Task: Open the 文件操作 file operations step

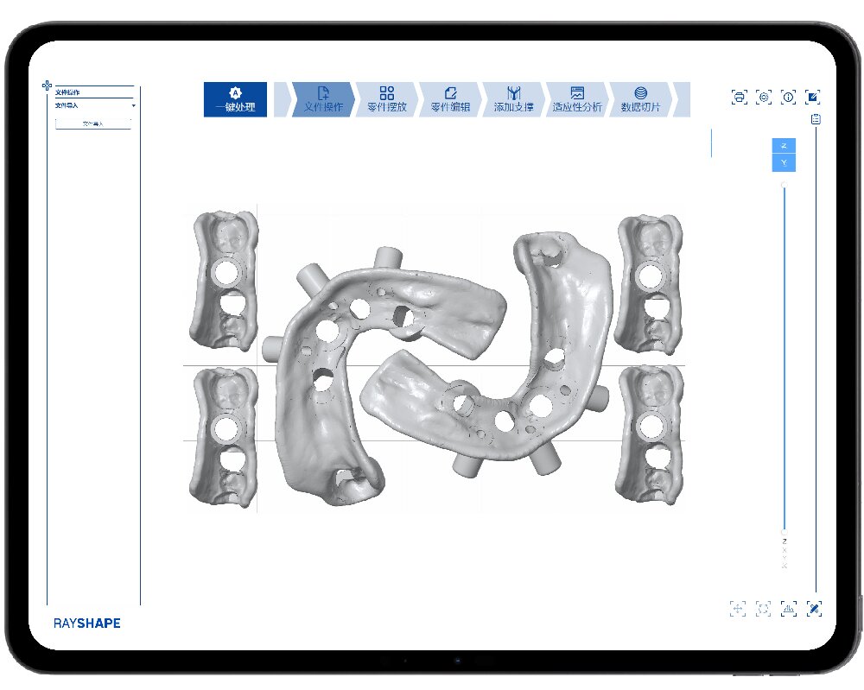Action: click(323, 99)
